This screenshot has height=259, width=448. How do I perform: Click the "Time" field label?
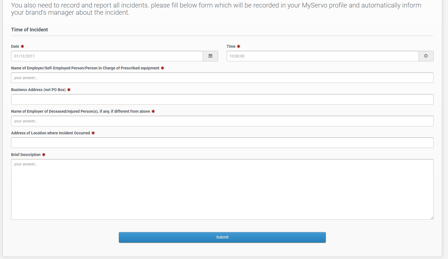tap(231, 46)
